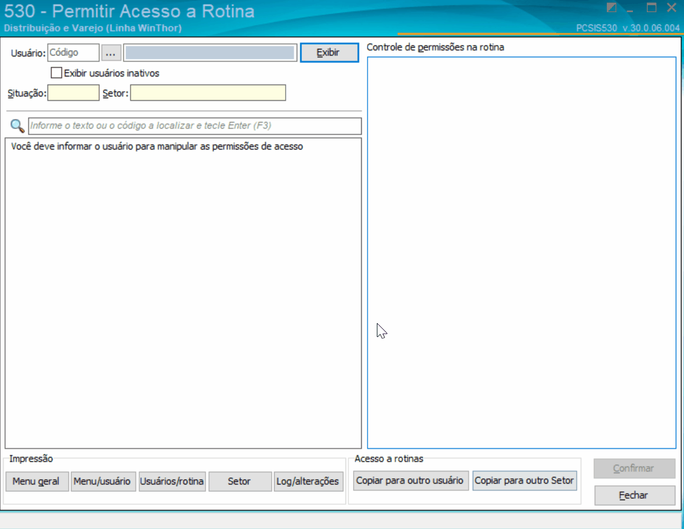Close the window with the X icon
This screenshot has height=529, width=684.
(672, 8)
